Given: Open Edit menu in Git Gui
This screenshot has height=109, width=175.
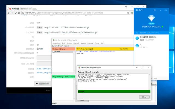Looking at the screenshot, I should tap(64, 43).
